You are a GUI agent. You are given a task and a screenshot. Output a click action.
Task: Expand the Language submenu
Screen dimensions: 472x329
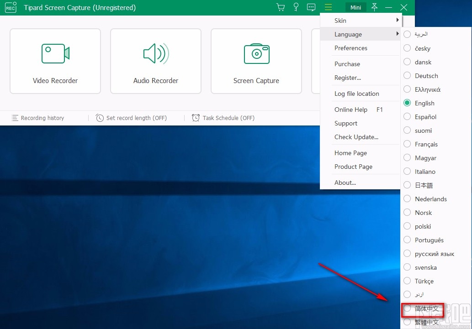(x=360, y=34)
